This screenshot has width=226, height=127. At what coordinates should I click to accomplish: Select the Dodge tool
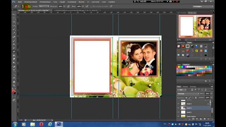[14, 63]
